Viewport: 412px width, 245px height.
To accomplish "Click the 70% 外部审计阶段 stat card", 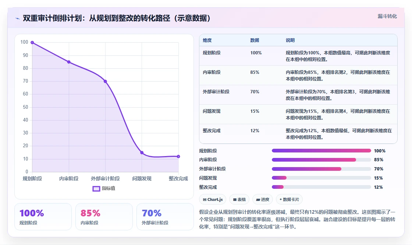I will [165, 217].
